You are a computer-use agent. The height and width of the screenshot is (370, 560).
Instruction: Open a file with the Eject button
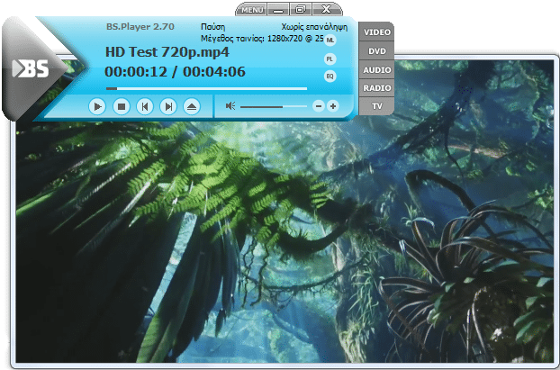(192, 106)
